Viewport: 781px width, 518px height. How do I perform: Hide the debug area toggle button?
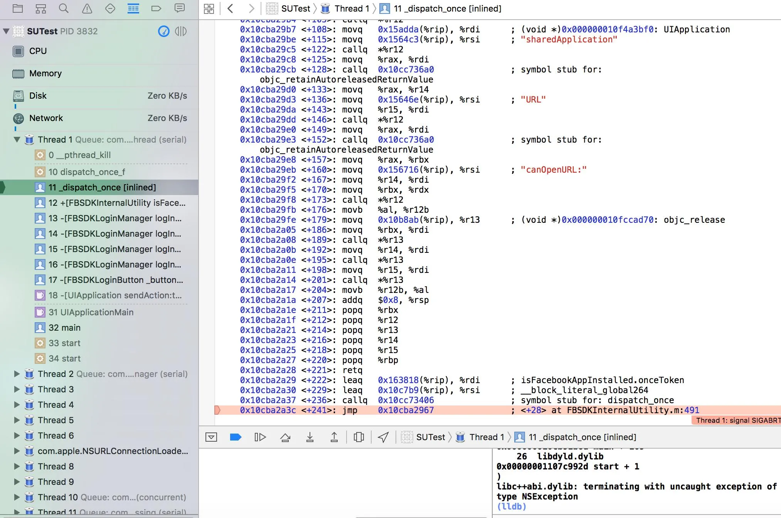coord(211,437)
